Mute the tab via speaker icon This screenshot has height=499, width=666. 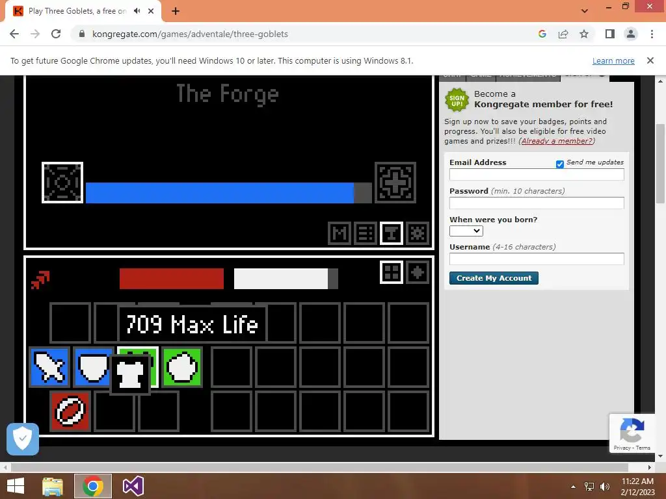137,11
